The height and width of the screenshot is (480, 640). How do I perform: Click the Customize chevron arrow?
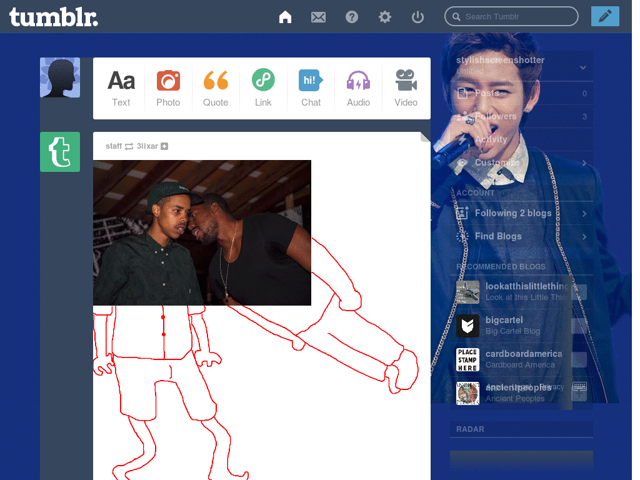(x=584, y=163)
